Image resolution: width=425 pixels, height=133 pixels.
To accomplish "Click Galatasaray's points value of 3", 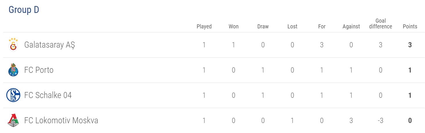I will tap(410, 45).
